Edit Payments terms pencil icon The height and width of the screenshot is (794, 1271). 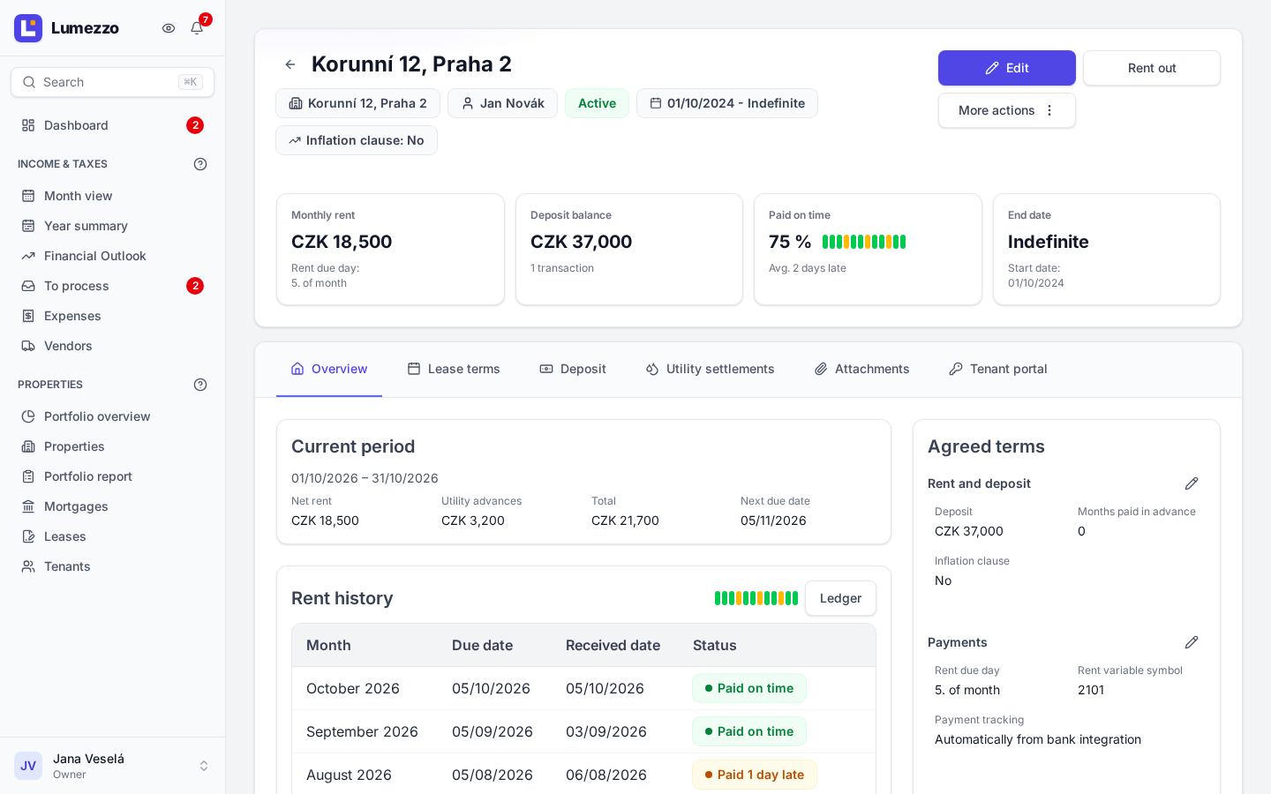1192,642
